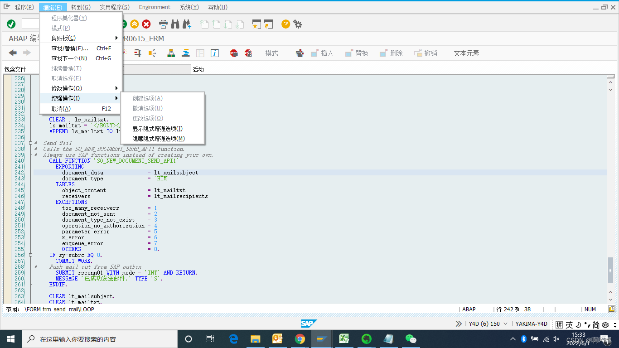Choose 取消(A) F12 menu entry
Image resolution: width=619 pixels, height=348 pixels.
tap(81, 109)
